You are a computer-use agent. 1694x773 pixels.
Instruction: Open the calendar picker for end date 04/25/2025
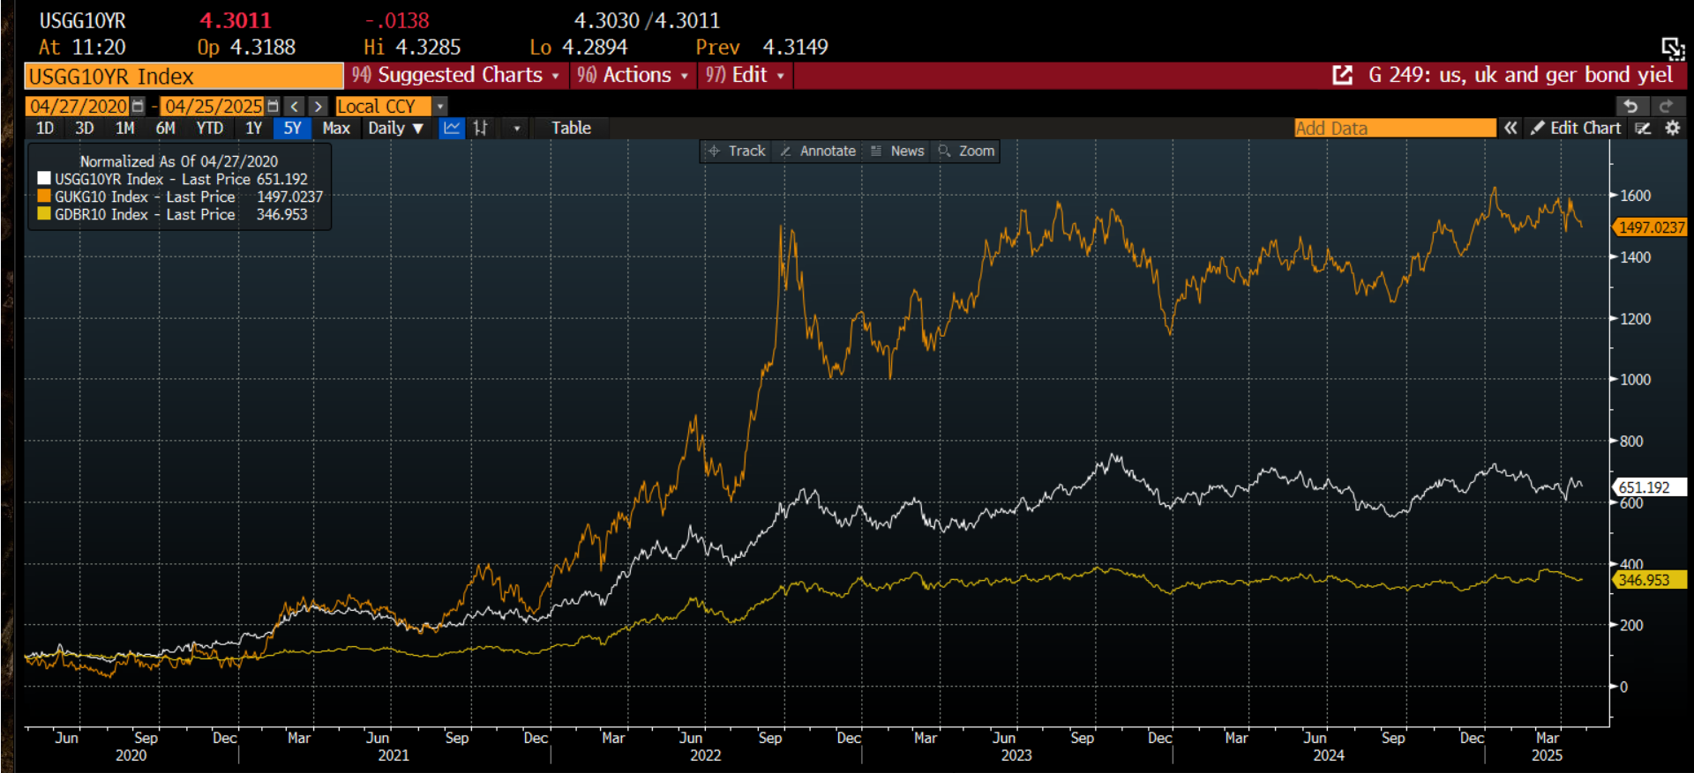[x=273, y=107]
